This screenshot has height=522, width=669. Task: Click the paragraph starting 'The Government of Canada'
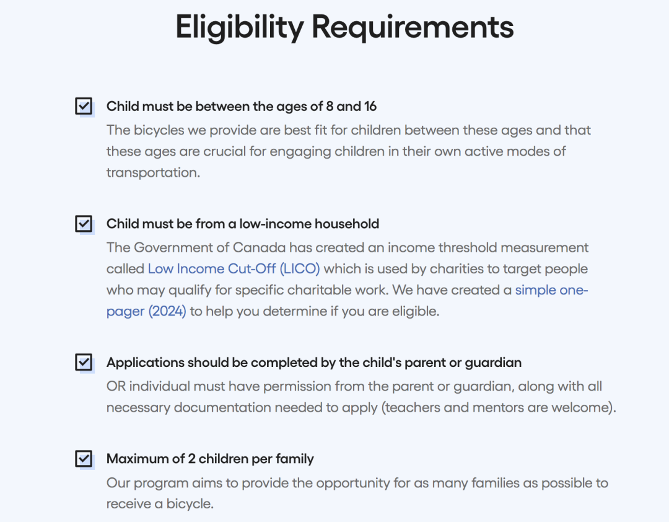tap(348, 280)
